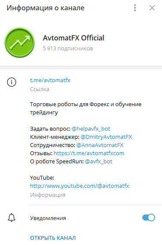Click the Информация label below the description

coord(48,195)
